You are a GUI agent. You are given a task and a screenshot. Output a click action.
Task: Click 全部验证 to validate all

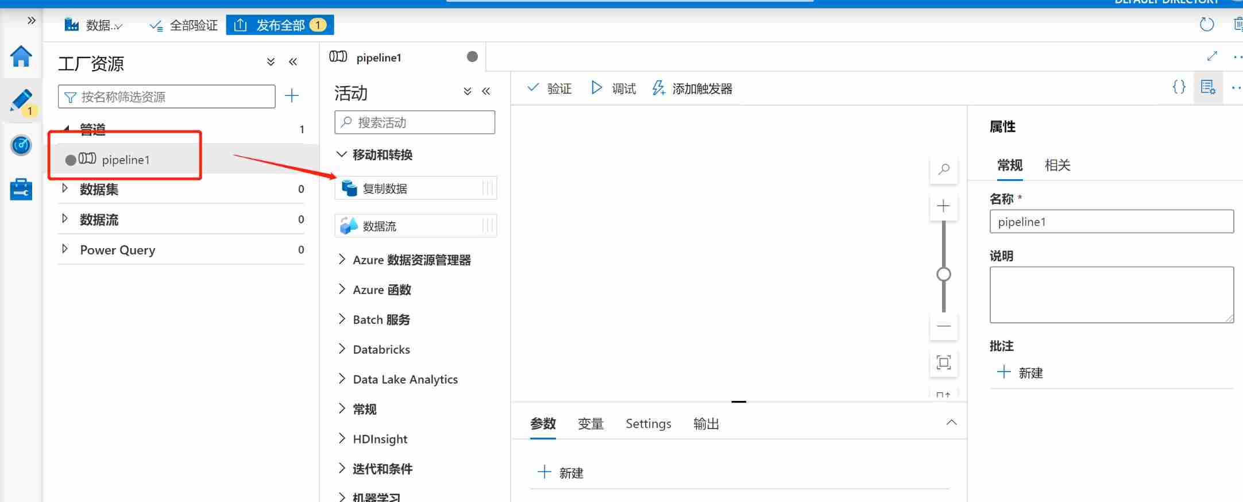(184, 25)
